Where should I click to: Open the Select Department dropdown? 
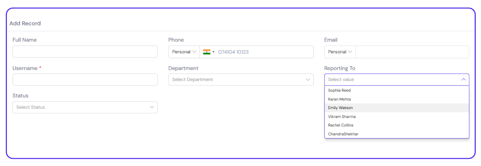click(x=237, y=80)
